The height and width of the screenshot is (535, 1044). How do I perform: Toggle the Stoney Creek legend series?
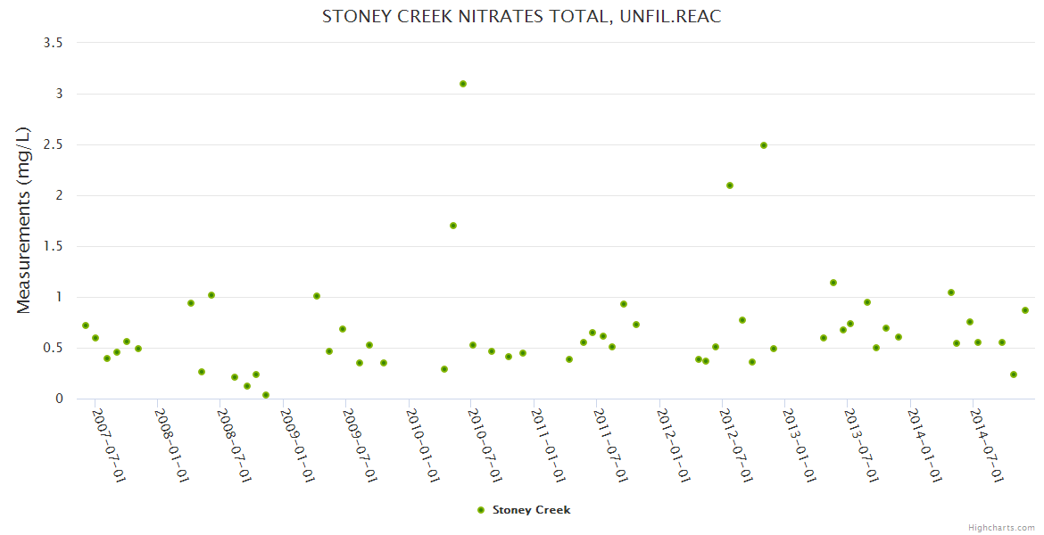click(x=531, y=510)
